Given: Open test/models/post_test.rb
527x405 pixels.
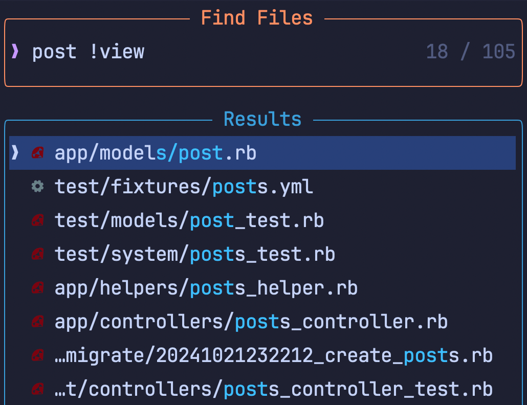Looking at the screenshot, I should coord(189,220).
